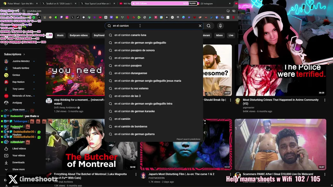Open options menu for Most Disturbing Crimes video
The image size is (333, 187).
325,100
